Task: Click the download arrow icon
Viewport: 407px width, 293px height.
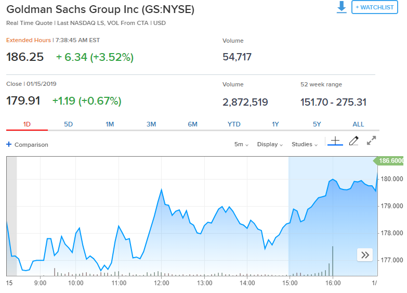Action: click(x=342, y=7)
